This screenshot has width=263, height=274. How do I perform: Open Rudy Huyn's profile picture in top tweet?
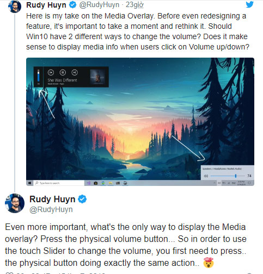point(15,7)
